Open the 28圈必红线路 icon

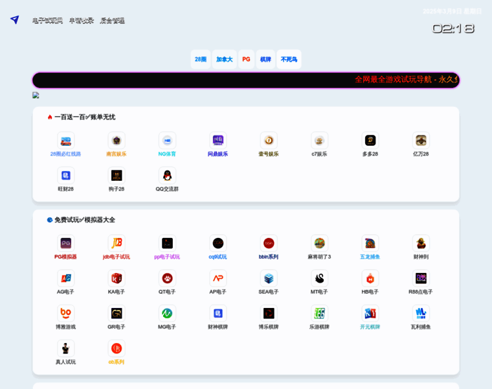click(x=66, y=141)
